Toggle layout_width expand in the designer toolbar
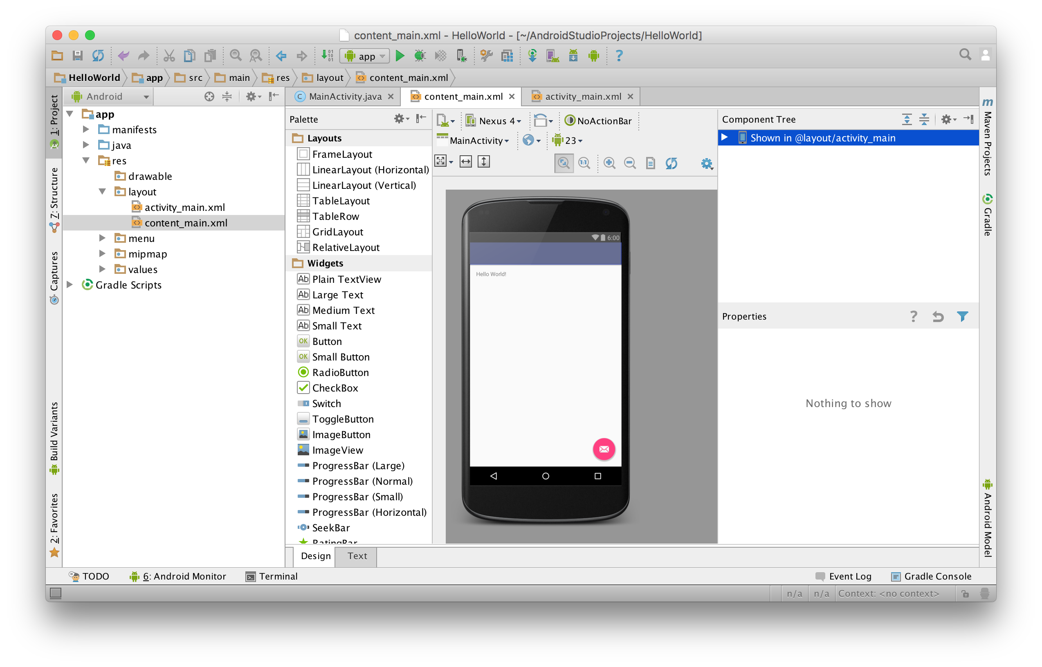 pos(465,161)
